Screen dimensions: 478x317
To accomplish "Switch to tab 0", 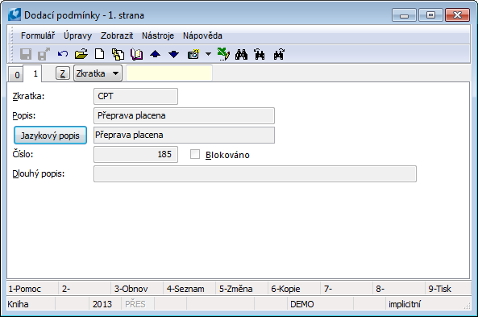I will coord(17,74).
